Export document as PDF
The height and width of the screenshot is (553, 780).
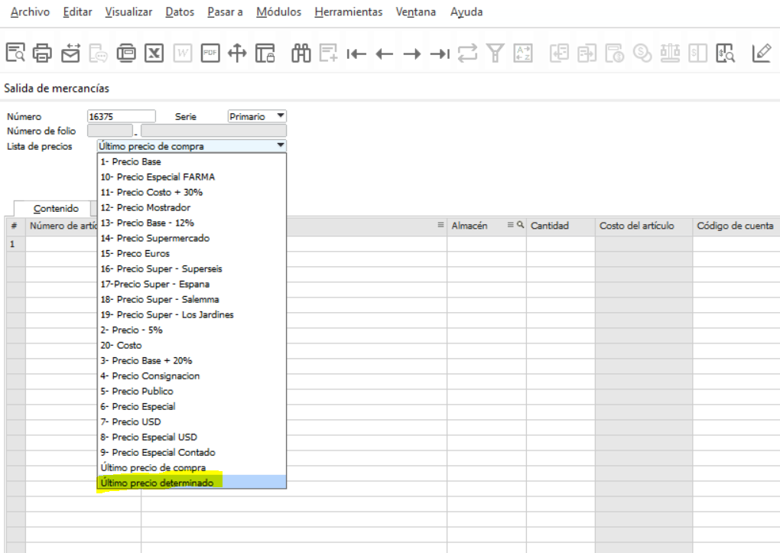click(x=208, y=53)
